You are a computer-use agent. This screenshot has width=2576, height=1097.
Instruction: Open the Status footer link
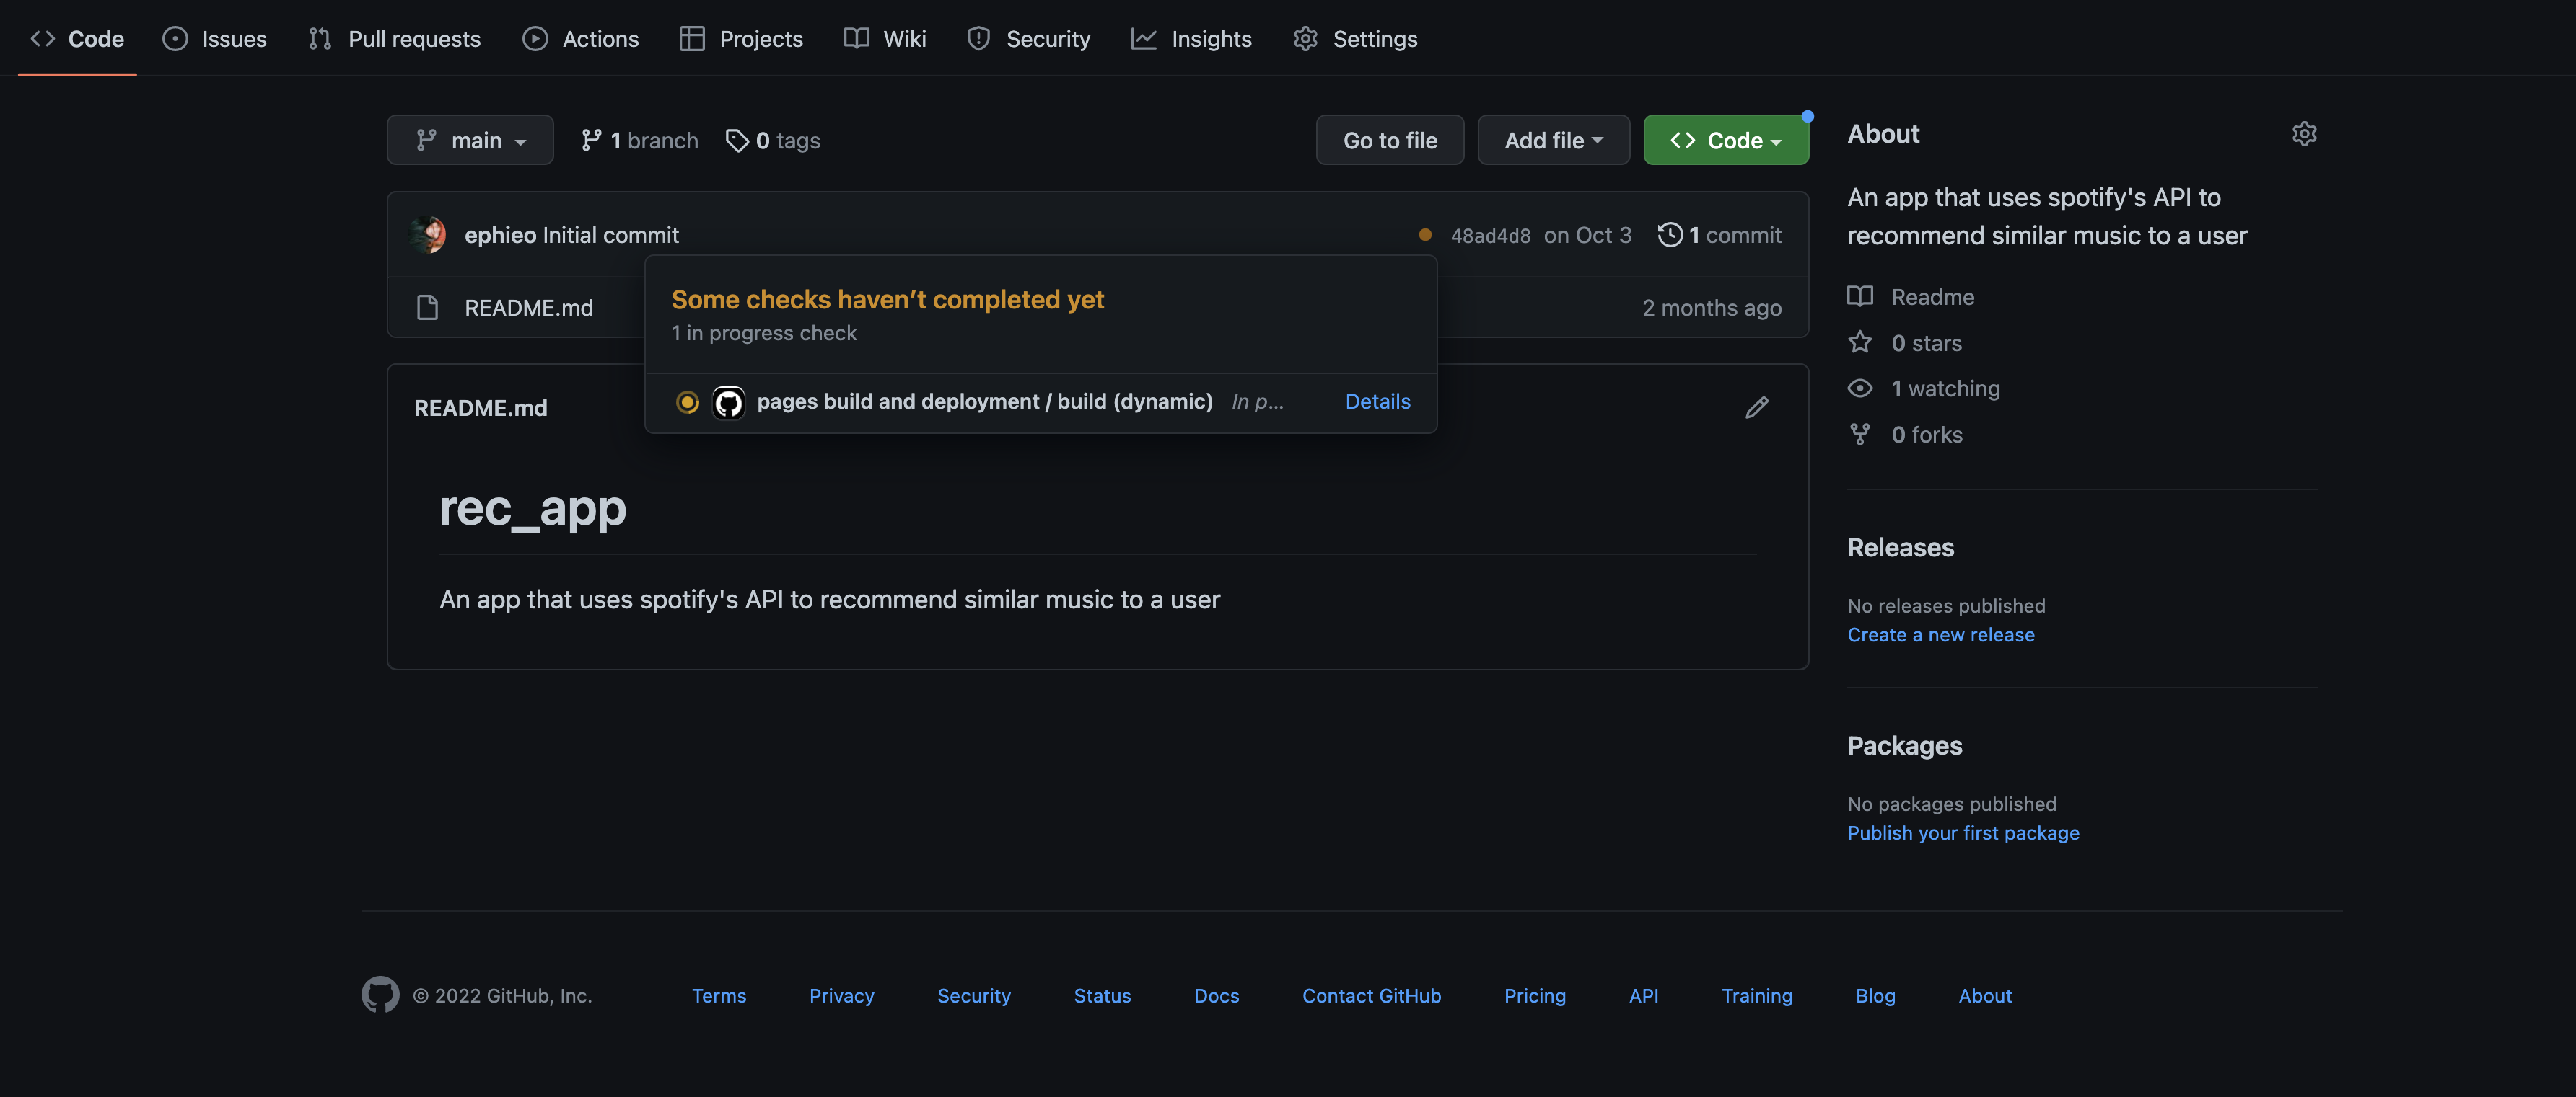click(1102, 996)
